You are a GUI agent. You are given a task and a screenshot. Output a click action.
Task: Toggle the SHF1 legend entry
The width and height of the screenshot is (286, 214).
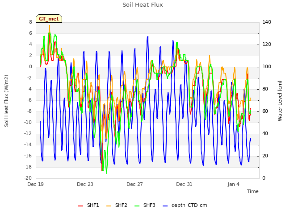[x=88, y=205]
